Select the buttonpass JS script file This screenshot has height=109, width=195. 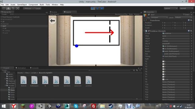[x=34, y=81]
